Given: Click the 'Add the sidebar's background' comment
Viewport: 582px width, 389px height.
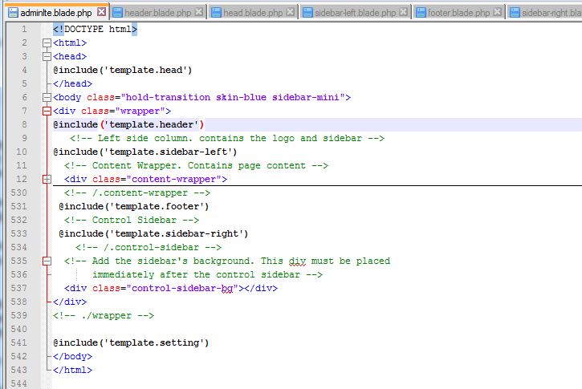Looking at the screenshot, I should [x=227, y=261].
